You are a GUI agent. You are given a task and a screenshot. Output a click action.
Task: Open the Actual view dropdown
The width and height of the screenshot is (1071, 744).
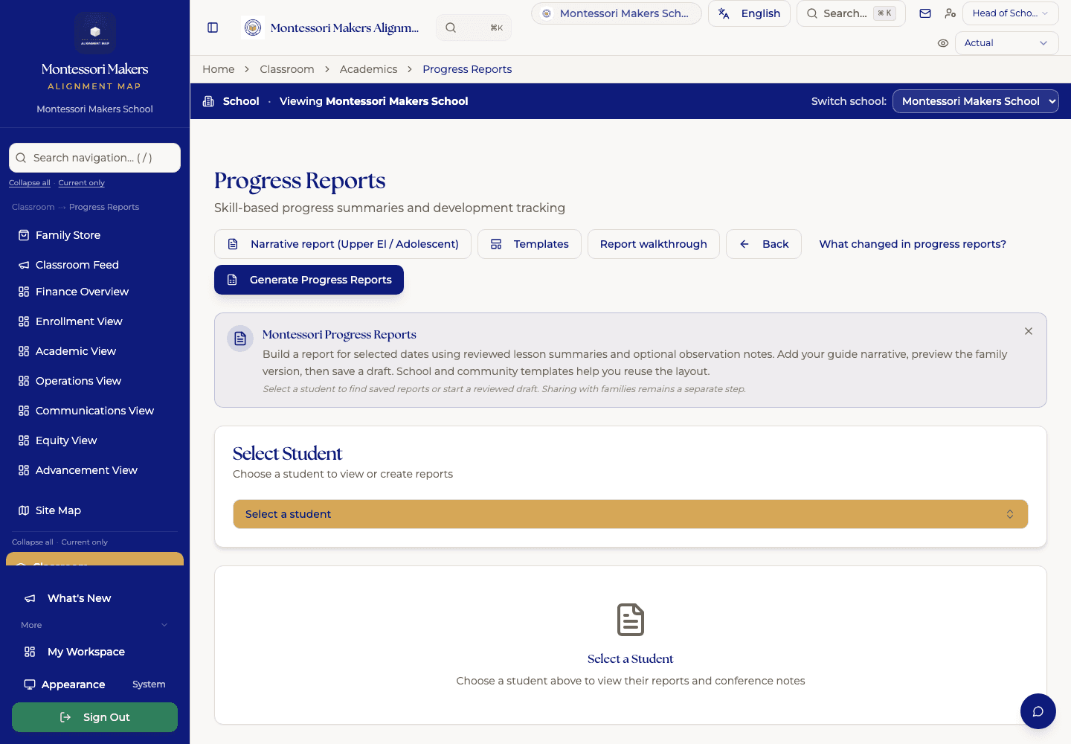coord(1007,43)
